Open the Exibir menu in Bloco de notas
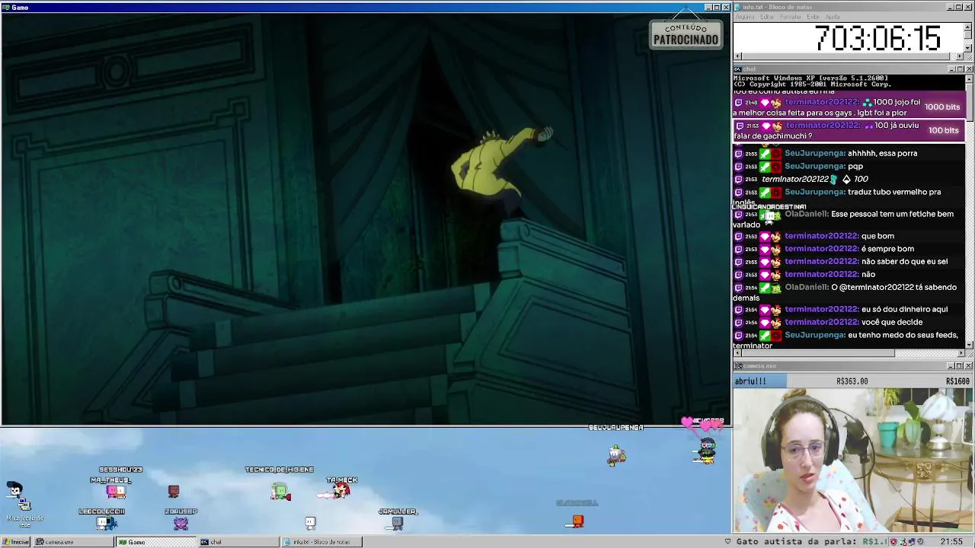Screen dimensions: 975x548 click(x=813, y=17)
